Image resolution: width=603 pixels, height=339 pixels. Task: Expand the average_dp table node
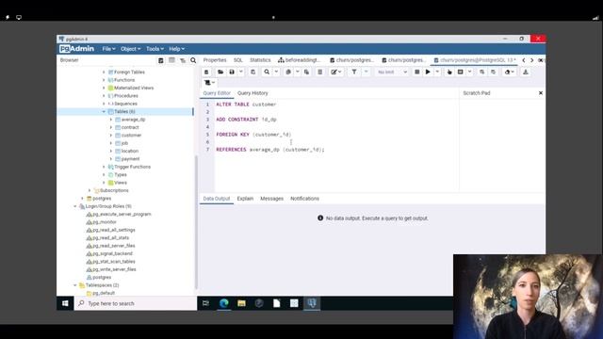pyautogui.click(x=111, y=120)
